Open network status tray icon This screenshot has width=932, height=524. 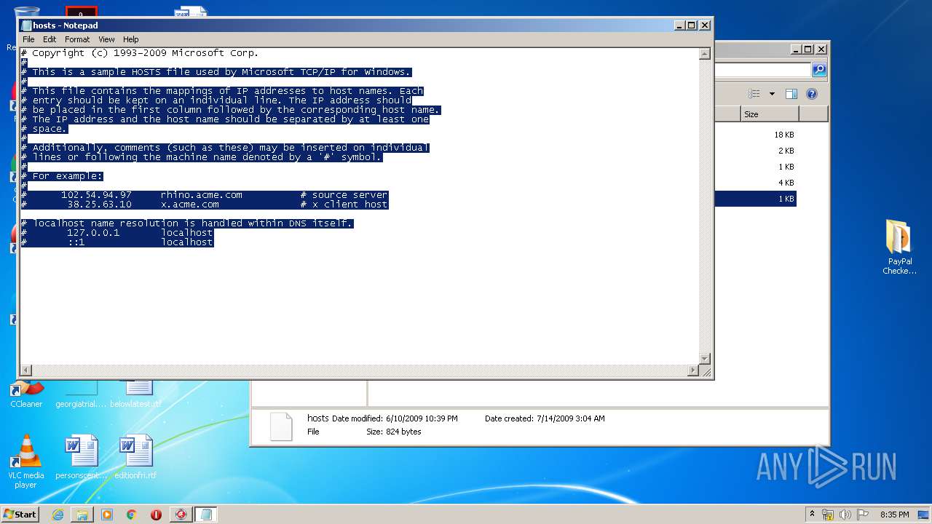click(828, 515)
